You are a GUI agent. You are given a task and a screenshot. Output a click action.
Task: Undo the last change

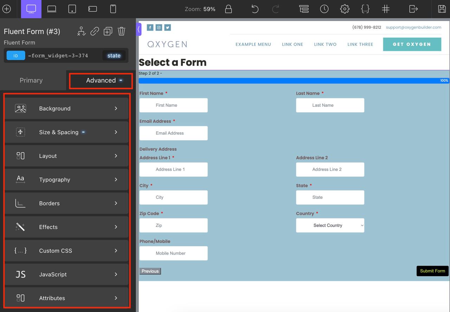[255, 9]
